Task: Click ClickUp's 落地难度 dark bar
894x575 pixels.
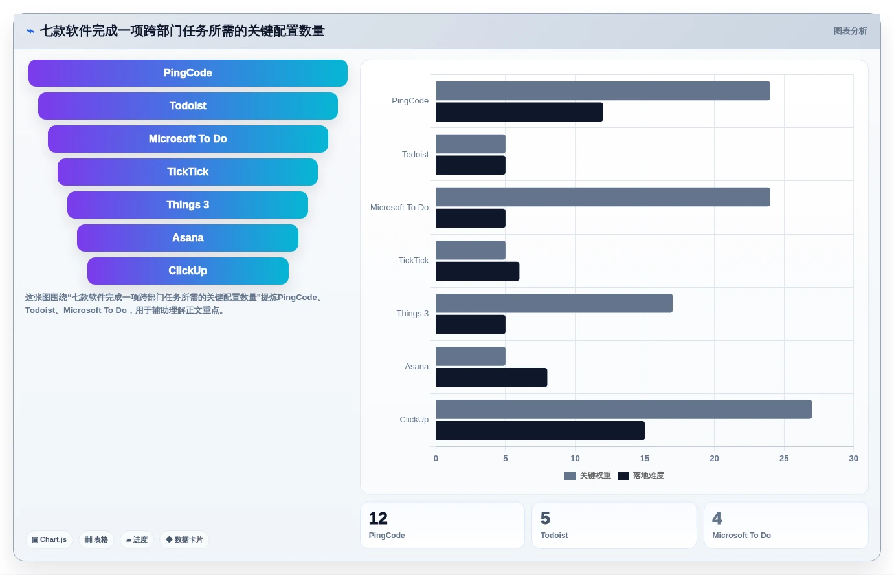Action: [x=541, y=430]
